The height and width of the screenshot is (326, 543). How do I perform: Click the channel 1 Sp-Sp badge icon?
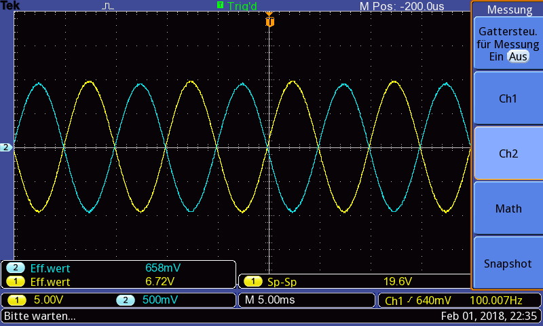(252, 281)
